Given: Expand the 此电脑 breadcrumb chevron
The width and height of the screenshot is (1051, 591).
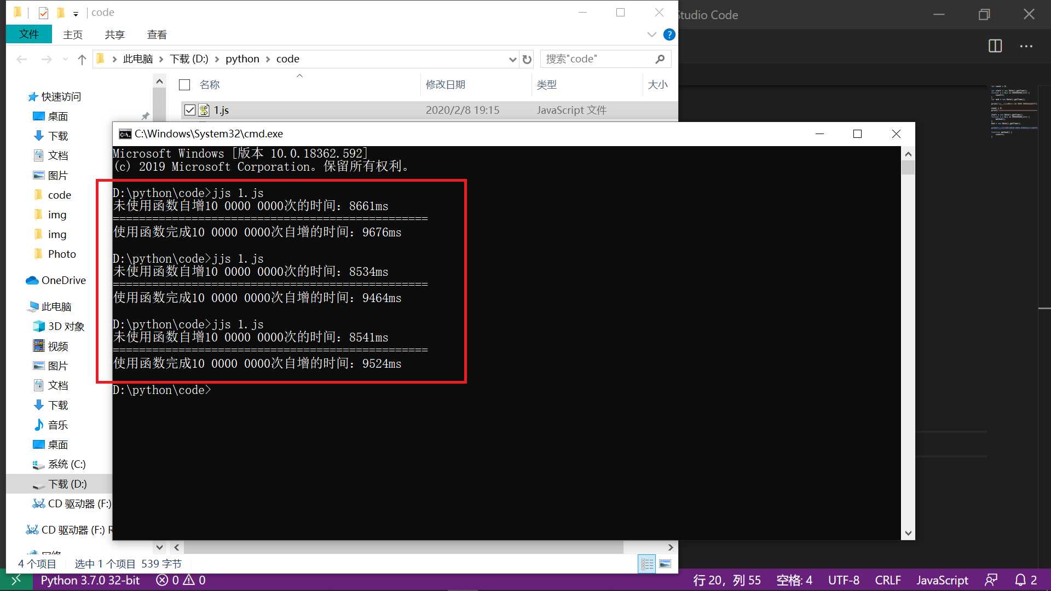Looking at the screenshot, I should tap(161, 59).
